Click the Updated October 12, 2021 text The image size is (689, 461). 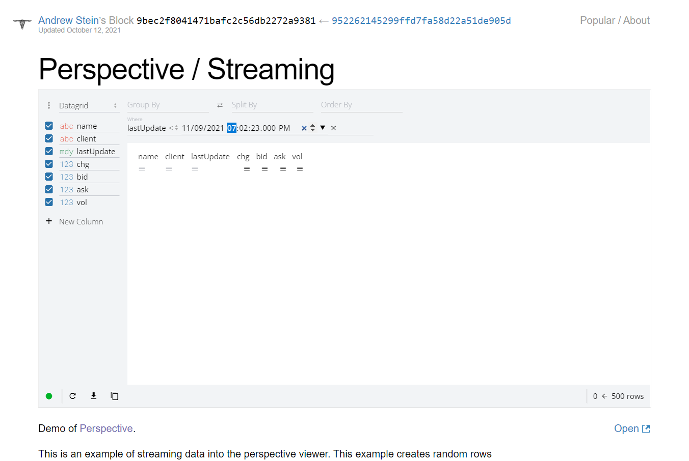79,31
